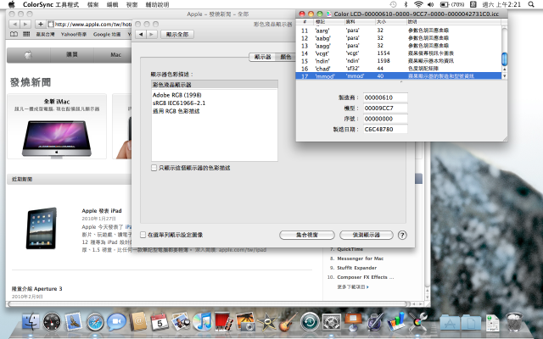Launch Safari compass icon in Dock
543x339 pixels.
95,322
